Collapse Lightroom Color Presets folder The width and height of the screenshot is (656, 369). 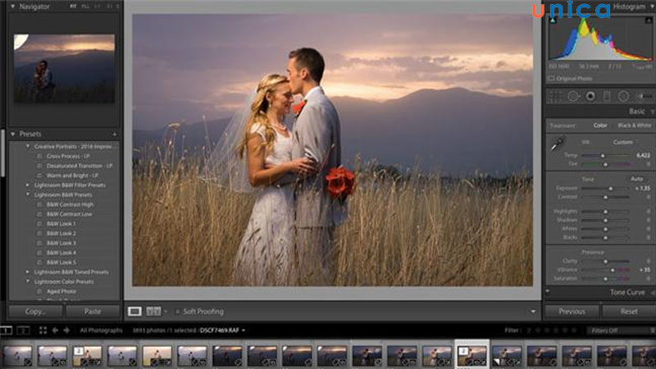tap(28, 281)
